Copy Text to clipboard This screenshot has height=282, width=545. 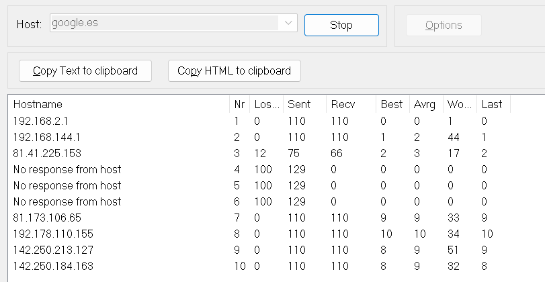[x=85, y=70]
